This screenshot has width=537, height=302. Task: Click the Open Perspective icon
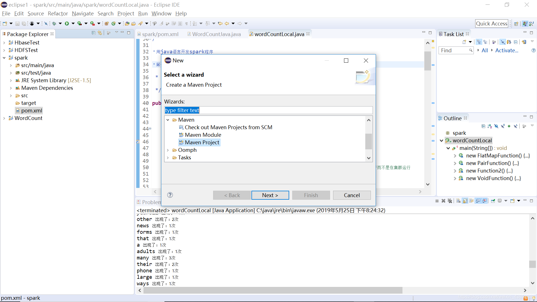coord(516,24)
